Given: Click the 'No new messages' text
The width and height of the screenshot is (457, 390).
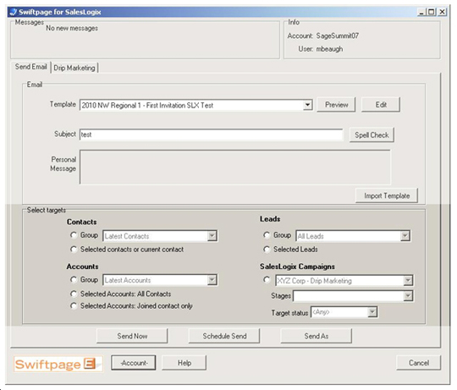Looking at the screenshot, I should coord(72,28).
